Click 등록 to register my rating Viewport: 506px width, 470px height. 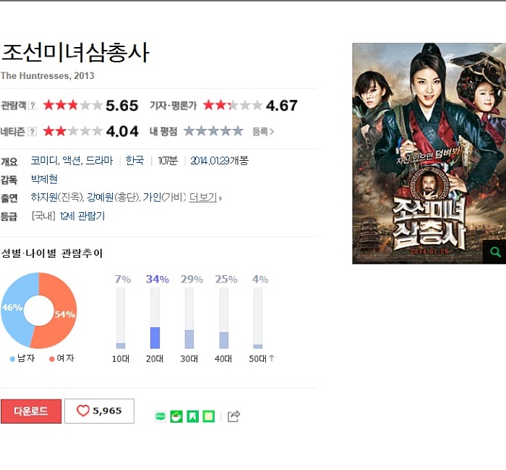(263, 132)
